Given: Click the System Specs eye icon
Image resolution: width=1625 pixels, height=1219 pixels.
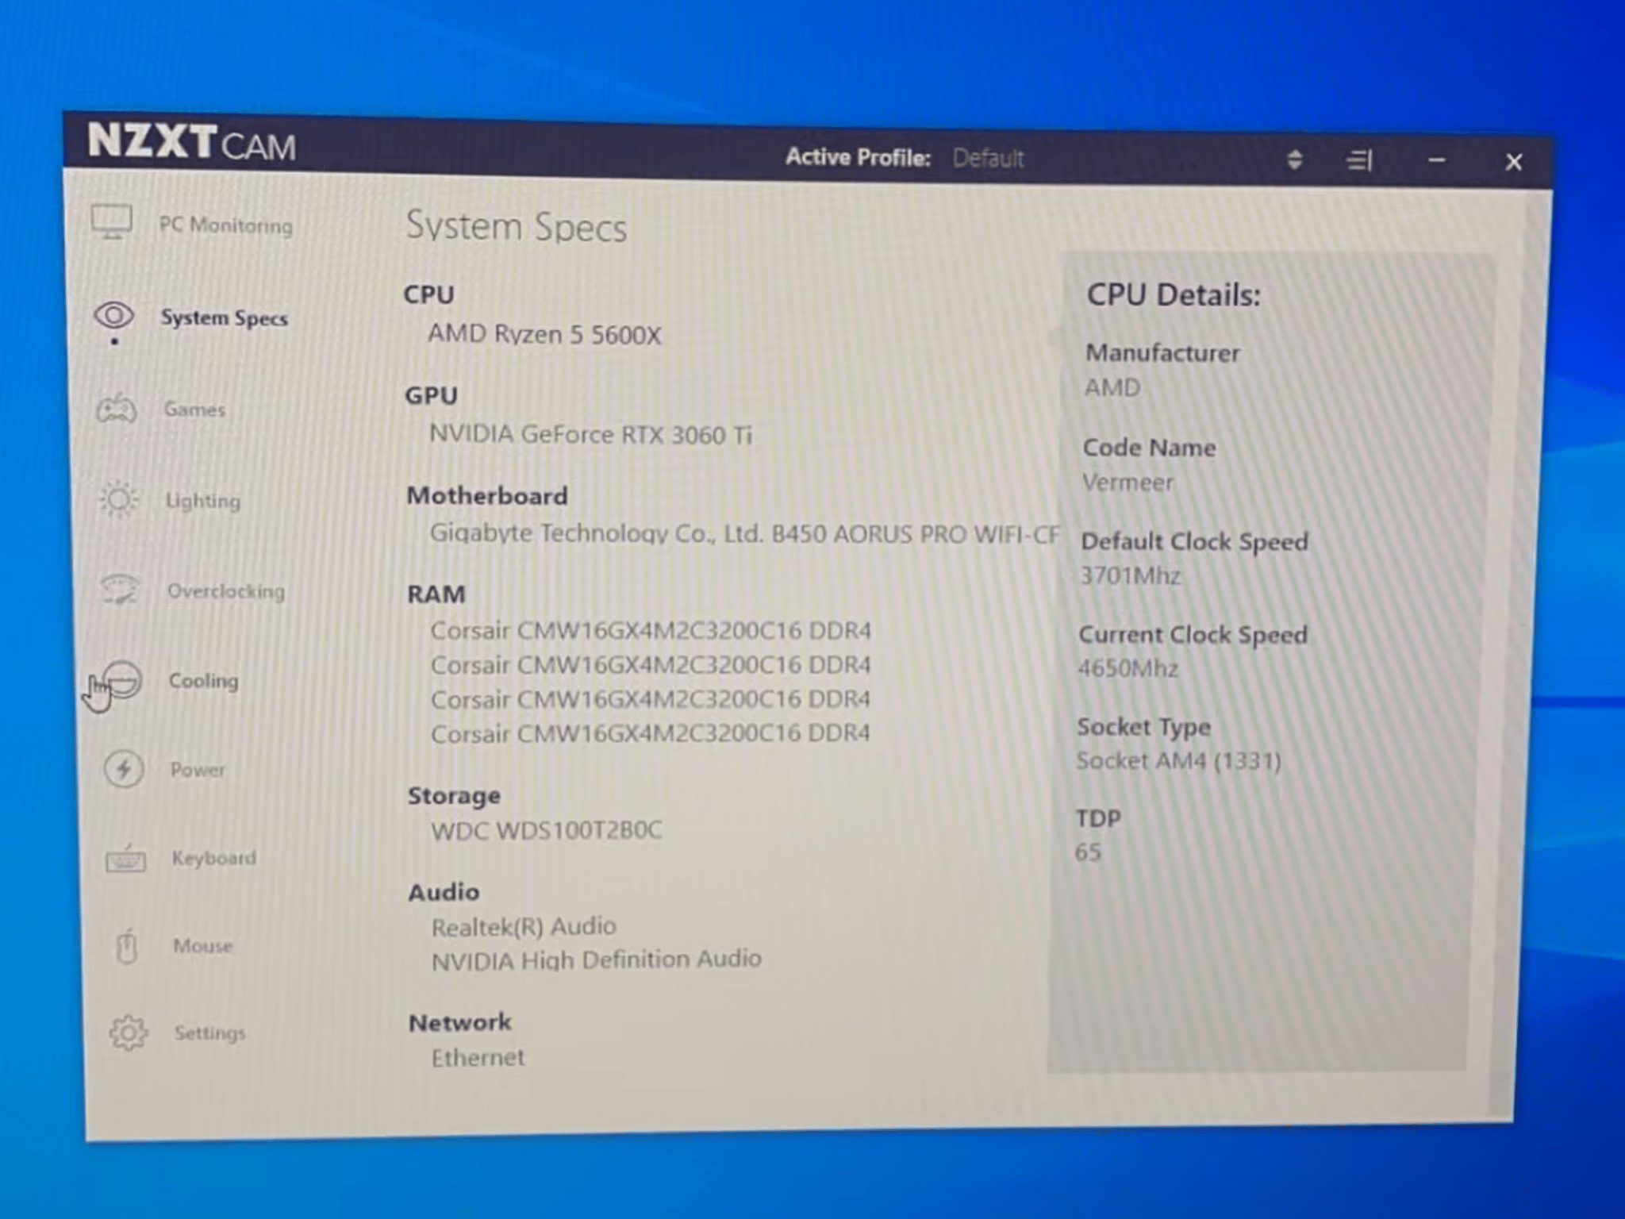Looking at the screenshot, I should 114,316.
